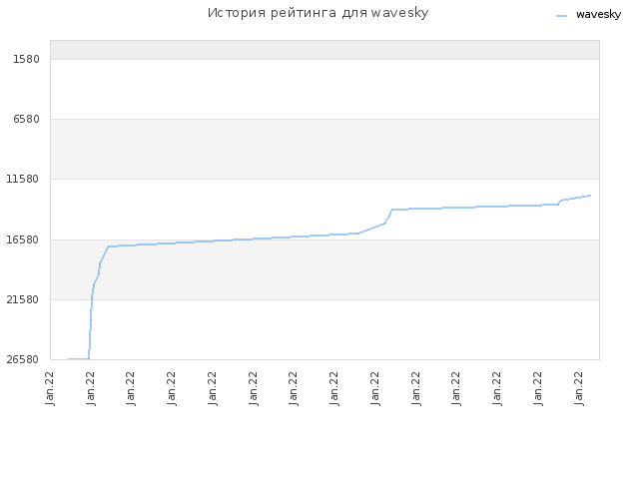
Task: Click the blue line swatch beside wavesky
Action: (561, 16)
